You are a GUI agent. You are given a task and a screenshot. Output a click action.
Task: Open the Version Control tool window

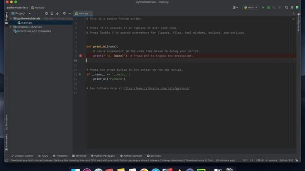[x=22, y=156]
